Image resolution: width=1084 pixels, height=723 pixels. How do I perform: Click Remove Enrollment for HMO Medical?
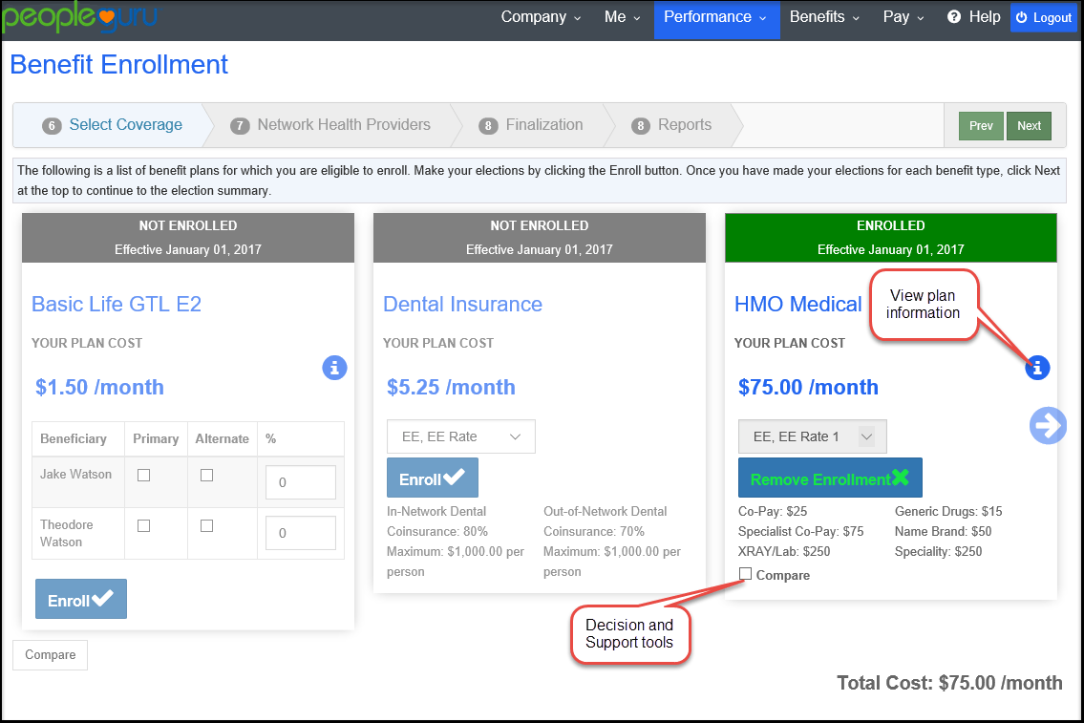click(x=830, y=478)
